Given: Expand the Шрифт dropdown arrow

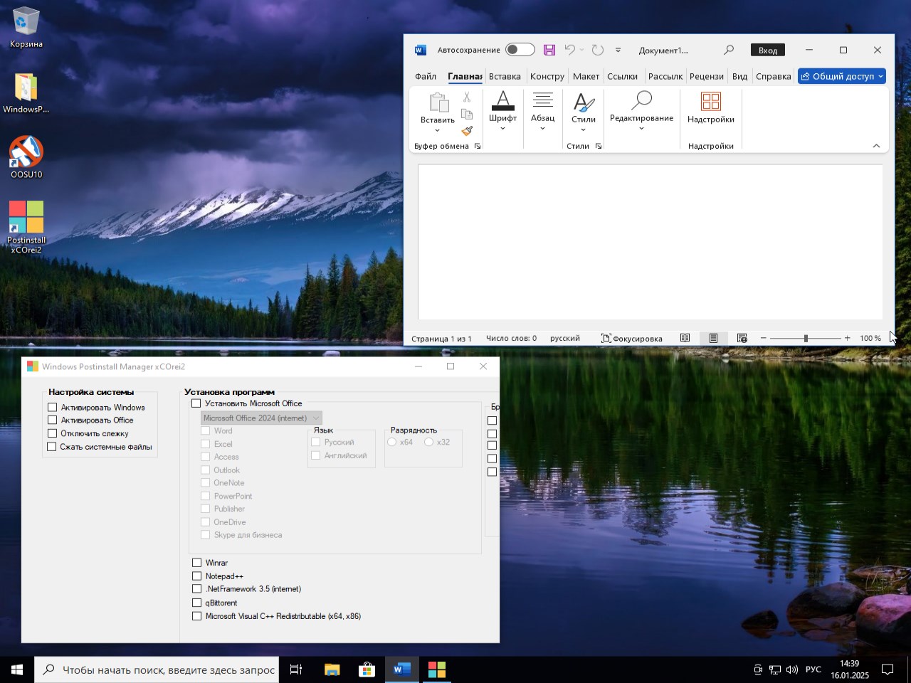Looking at the screenshot, I should click(x=502, y=128).
